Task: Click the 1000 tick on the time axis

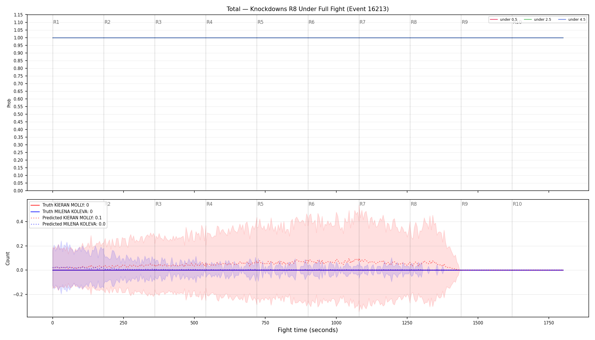Action: [x=336, y=323]
